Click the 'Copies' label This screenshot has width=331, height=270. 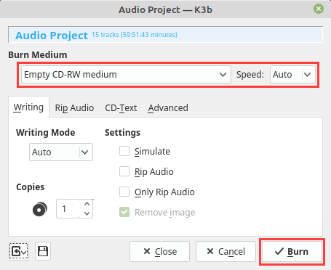click(x=31, y=187)
